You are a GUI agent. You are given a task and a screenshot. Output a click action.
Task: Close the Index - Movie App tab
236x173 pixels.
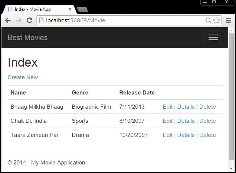70,9
